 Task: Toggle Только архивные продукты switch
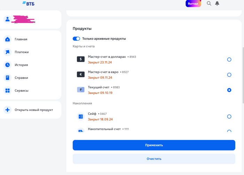[76, 39]
